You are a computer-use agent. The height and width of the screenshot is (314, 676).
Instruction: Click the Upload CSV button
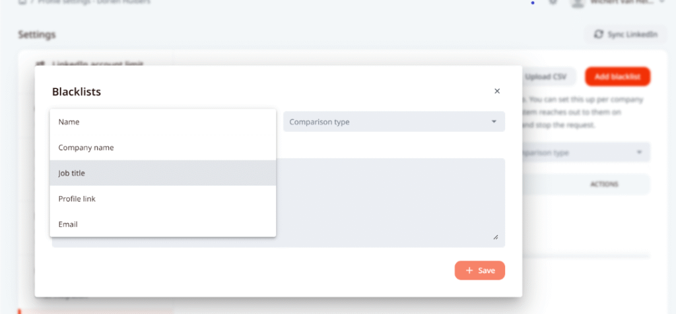click(547, 77)
